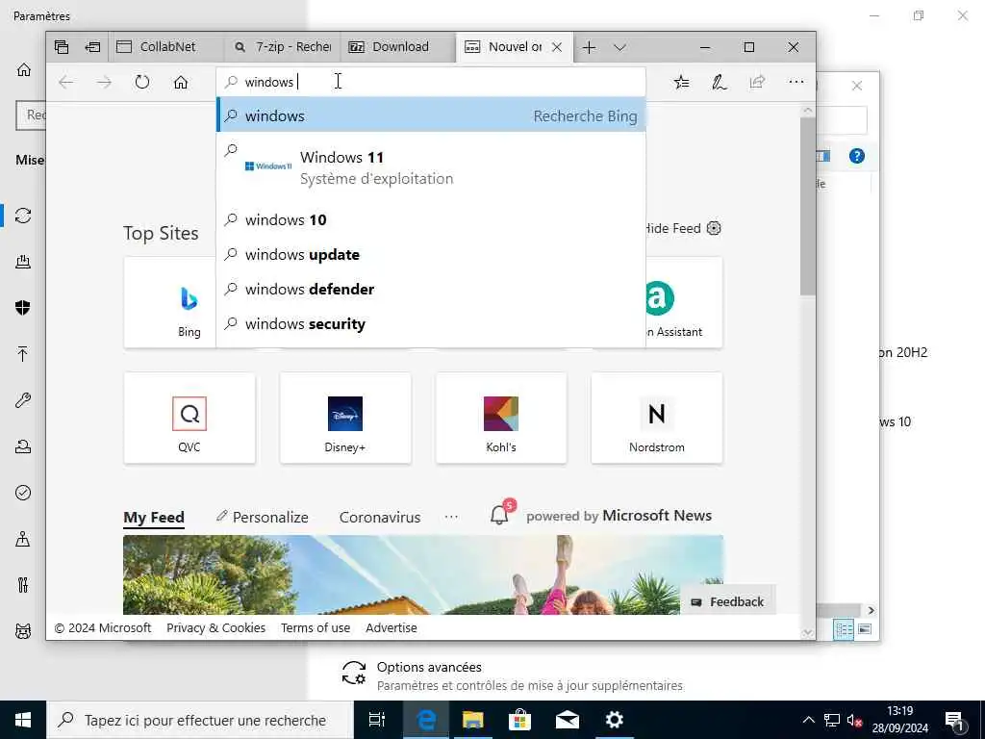
Task: Go back in Edge browser
Action: click(x=66, y=83)
